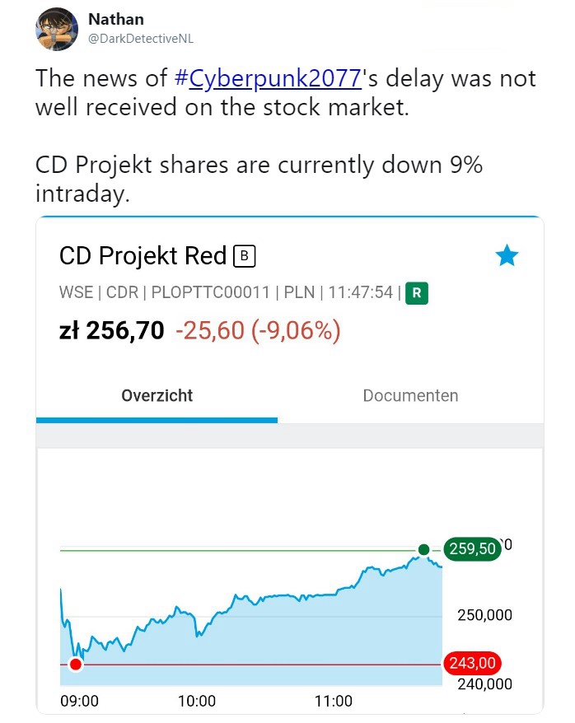
Task: Open the Documenten tab
Action: tap(410, 395)
